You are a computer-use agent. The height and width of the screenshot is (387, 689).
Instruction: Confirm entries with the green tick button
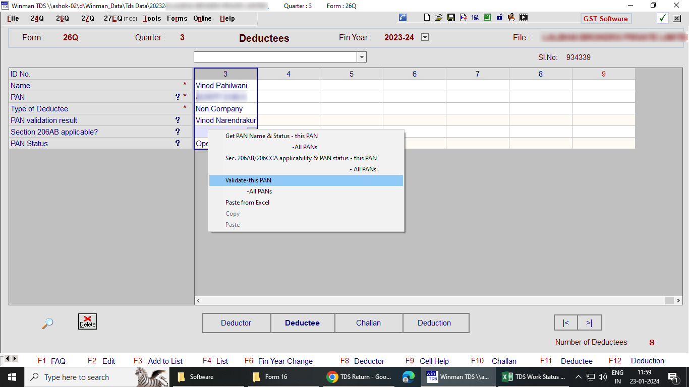pos(663,18)
